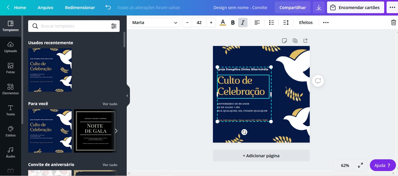Open the Marta font dropdown
The width and height of the screenshot is (398, 176).
click(155, 23)
